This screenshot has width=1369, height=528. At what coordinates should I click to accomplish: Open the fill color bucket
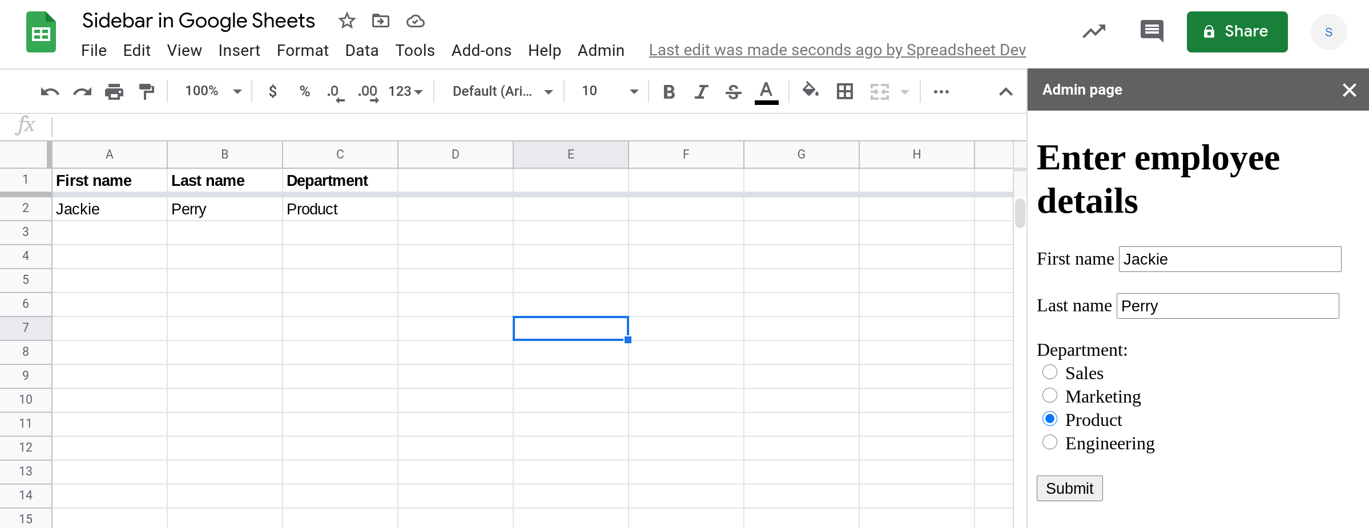pos(811,90)
